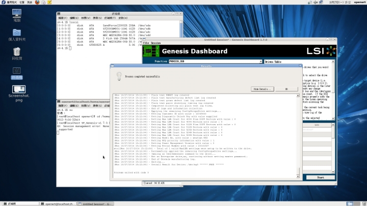This screenshot has width=367, height=206.
Task: Open the Computer desktop icon
Action: click(x=17, y=15)
